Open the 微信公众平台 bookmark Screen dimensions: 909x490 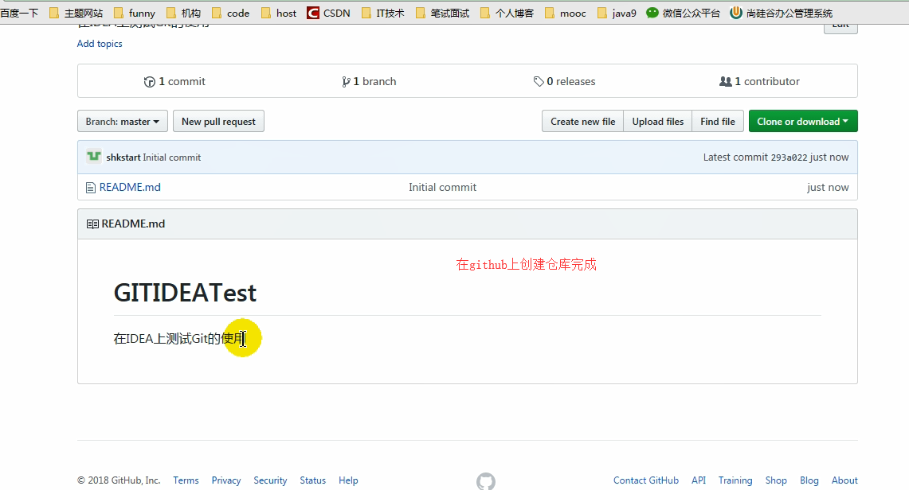[x=683, y=13]
